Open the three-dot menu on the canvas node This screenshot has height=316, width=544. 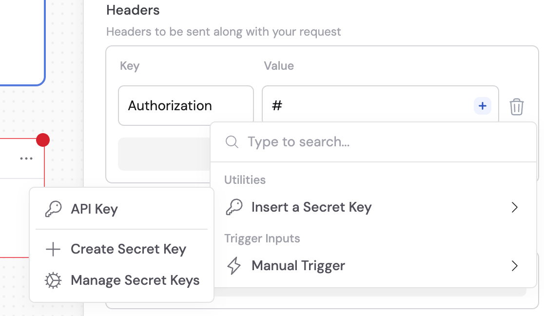click(x=26, y=158)
